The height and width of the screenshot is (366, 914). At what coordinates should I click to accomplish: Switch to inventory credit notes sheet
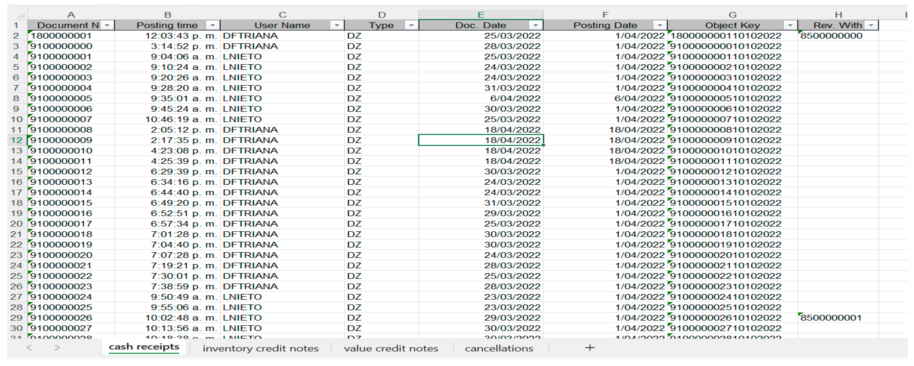260,349
